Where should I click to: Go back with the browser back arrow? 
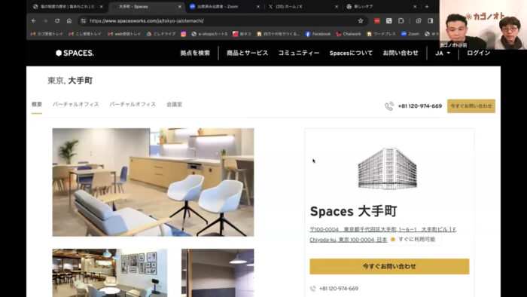[34, 21]
